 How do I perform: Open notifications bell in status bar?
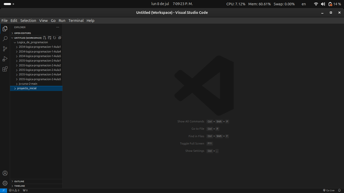tap(339, 190)
